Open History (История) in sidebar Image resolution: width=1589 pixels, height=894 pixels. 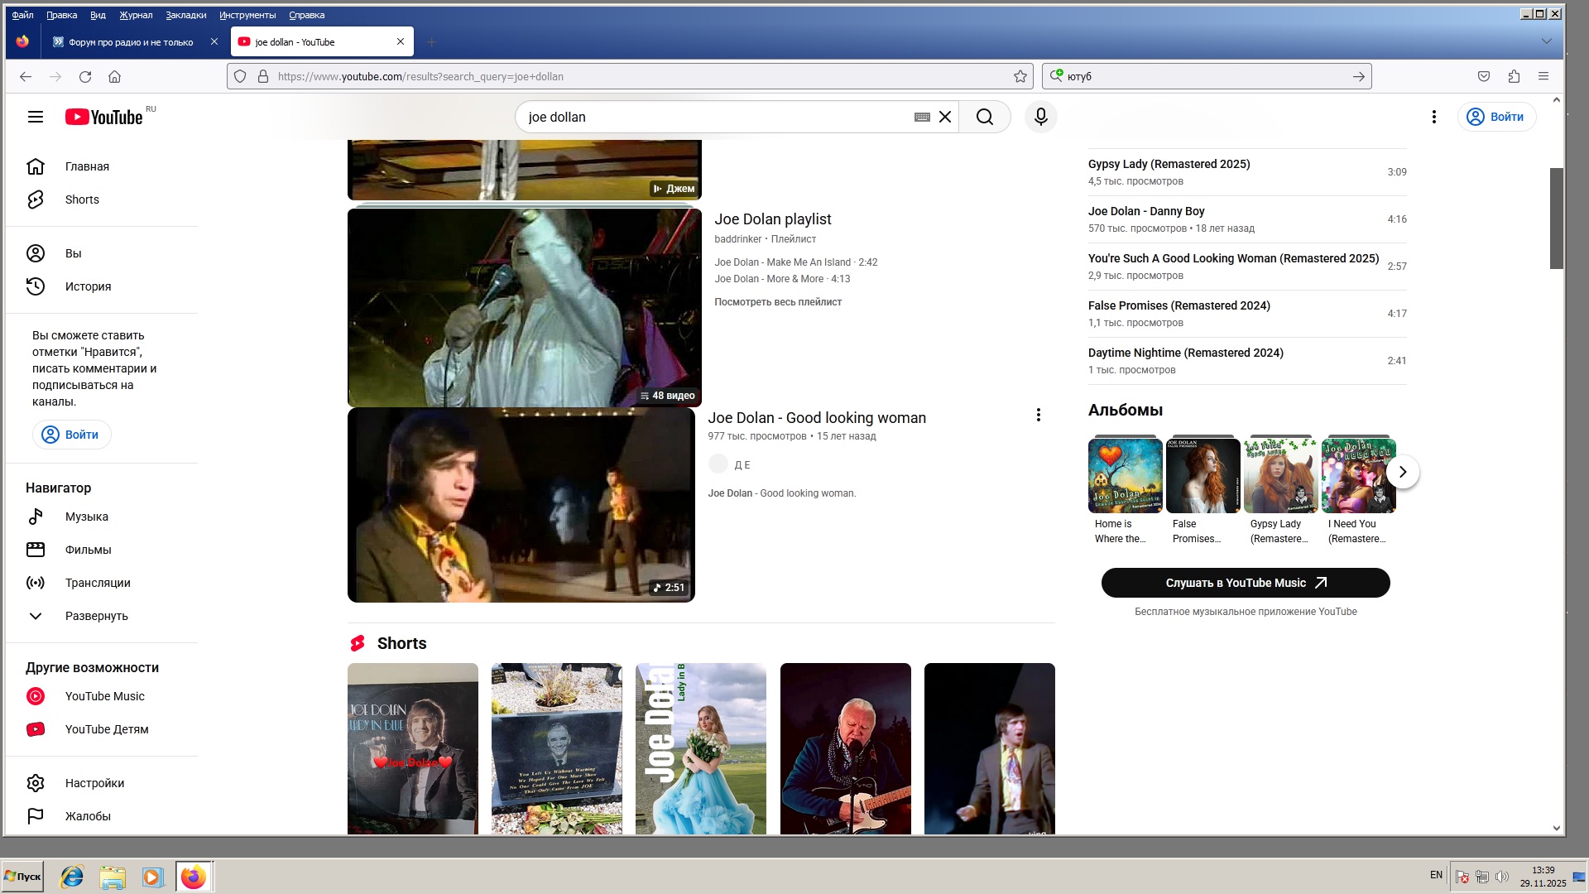pyautogui.click(x=88, y=286)
